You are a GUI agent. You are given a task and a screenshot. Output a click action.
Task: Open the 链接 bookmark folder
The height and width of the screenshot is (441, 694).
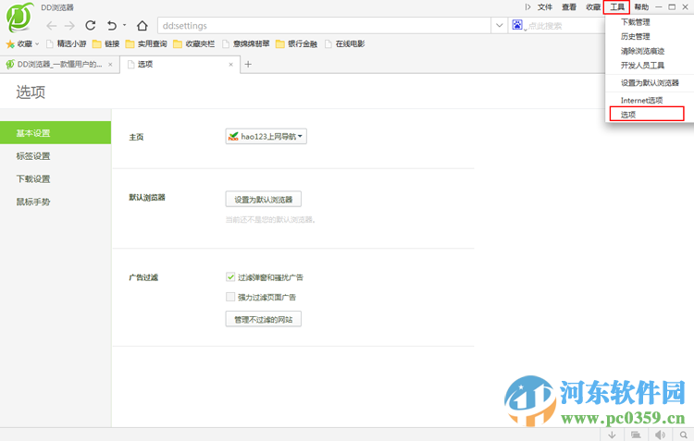(105, 43)
